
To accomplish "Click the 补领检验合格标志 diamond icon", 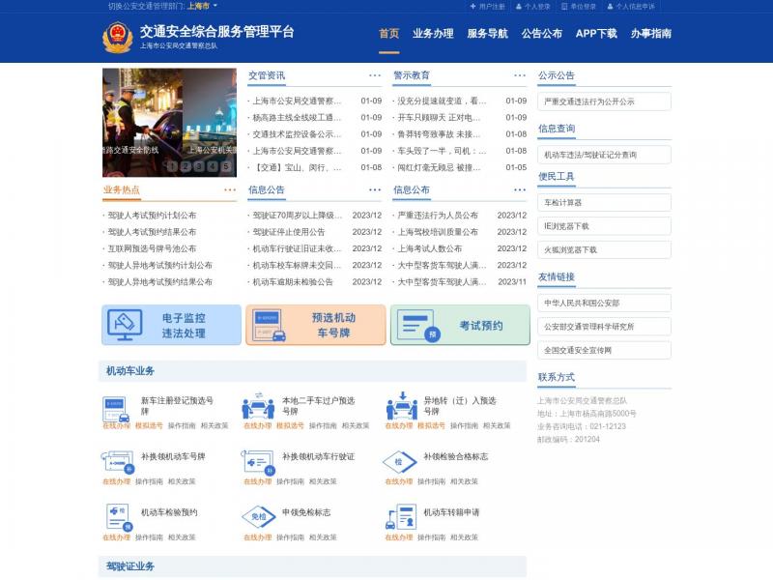I will click(x=399, y=462).
